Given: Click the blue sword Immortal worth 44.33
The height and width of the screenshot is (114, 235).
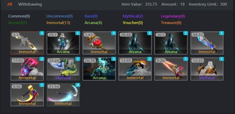Looking at the screenshot, I should [207, 43].
